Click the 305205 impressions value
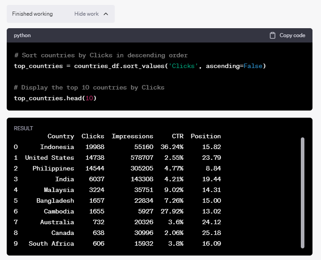Image resolution: width=321 pixels, height=260 pixels. click(142, 168)
